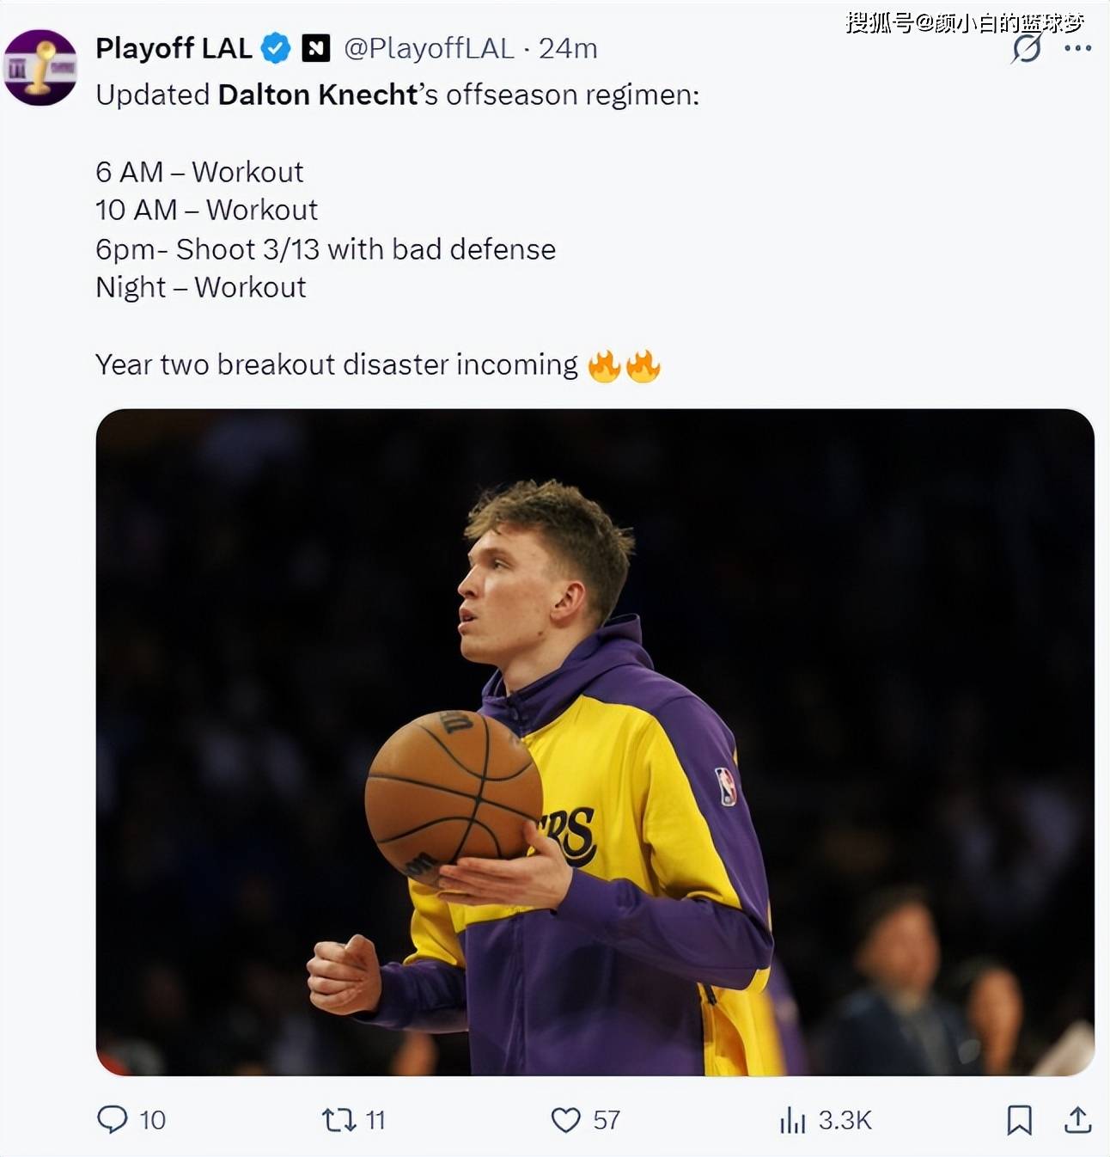1110x1157 pixels.
Task: Click the bold Dalton Knecht text
Action: pos(318,95)
